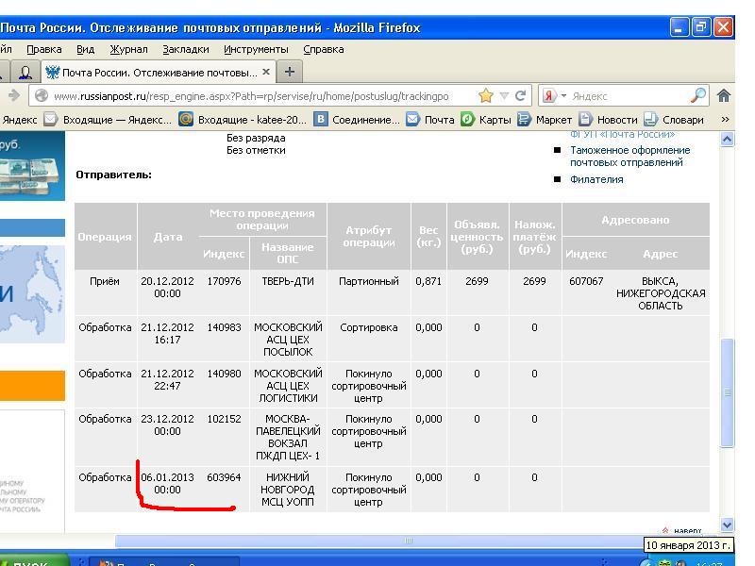Select index cell 102152
Screen dimensions: 755x566
click(224, 419)
